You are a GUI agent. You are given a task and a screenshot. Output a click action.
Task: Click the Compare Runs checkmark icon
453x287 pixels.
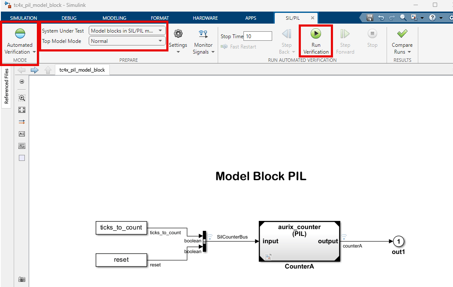click(402, 33)
